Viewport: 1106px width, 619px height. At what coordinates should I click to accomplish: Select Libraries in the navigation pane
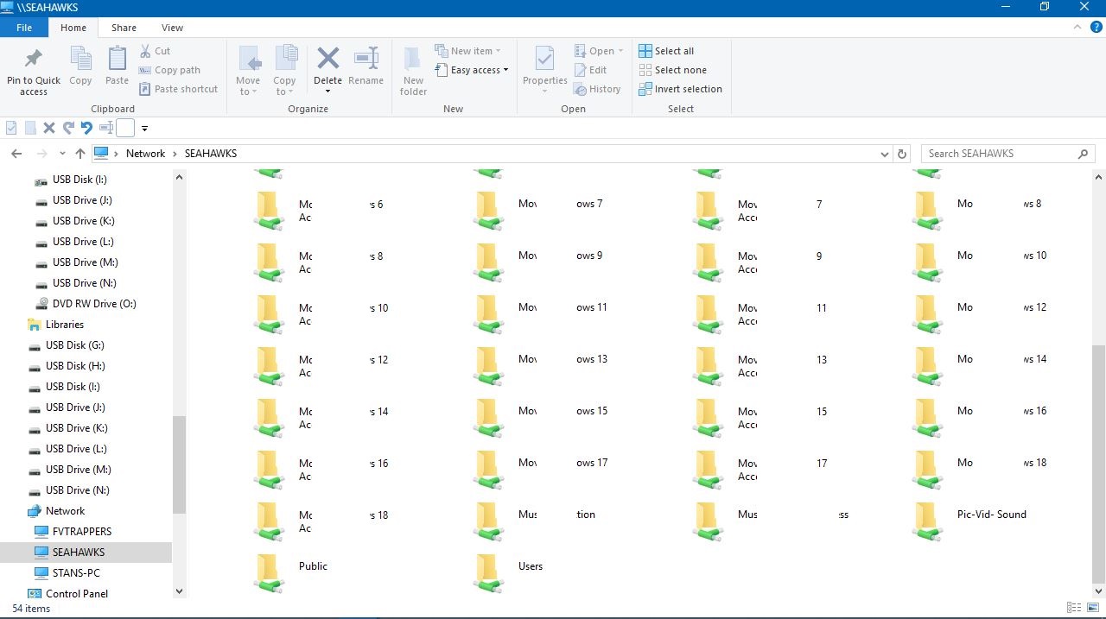(x=56, y=325)
